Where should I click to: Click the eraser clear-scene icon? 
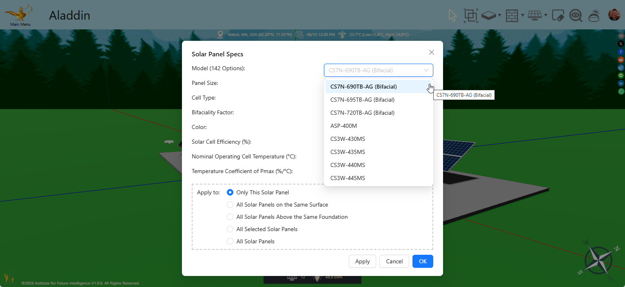[x=558, y=16]
